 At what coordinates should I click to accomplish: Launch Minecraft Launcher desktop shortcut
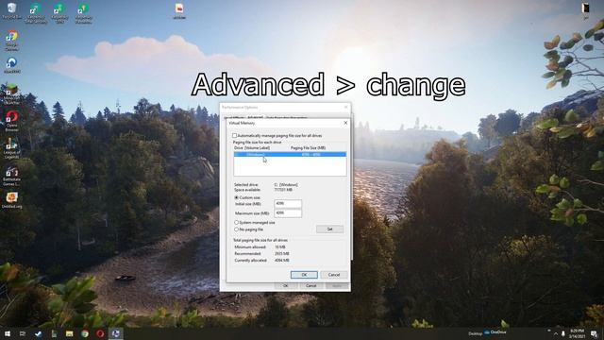pyautogui.click(x=11, y=93)
